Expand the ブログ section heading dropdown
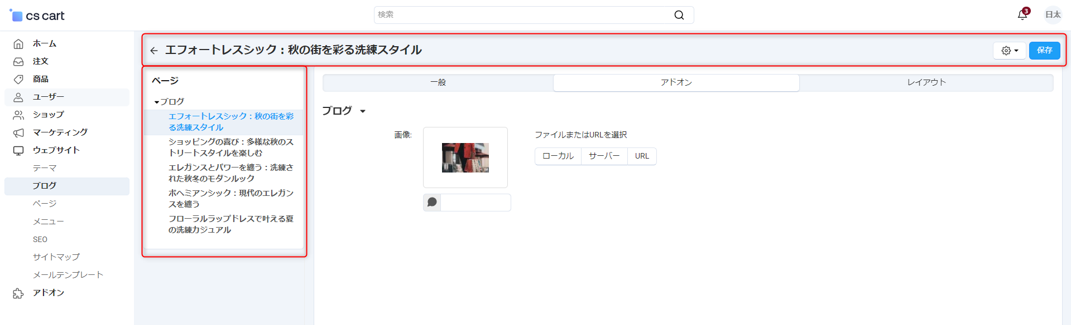The width and height of the screenshot is (1071, 325). 363,111
